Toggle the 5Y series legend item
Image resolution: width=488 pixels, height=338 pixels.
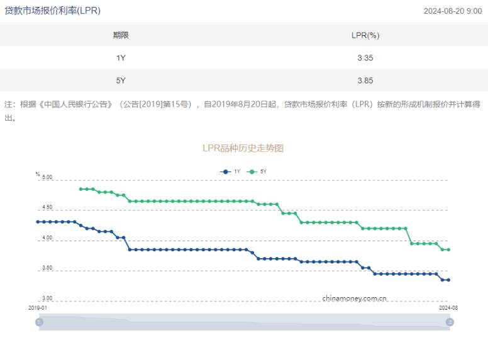[x=257, y=172]
